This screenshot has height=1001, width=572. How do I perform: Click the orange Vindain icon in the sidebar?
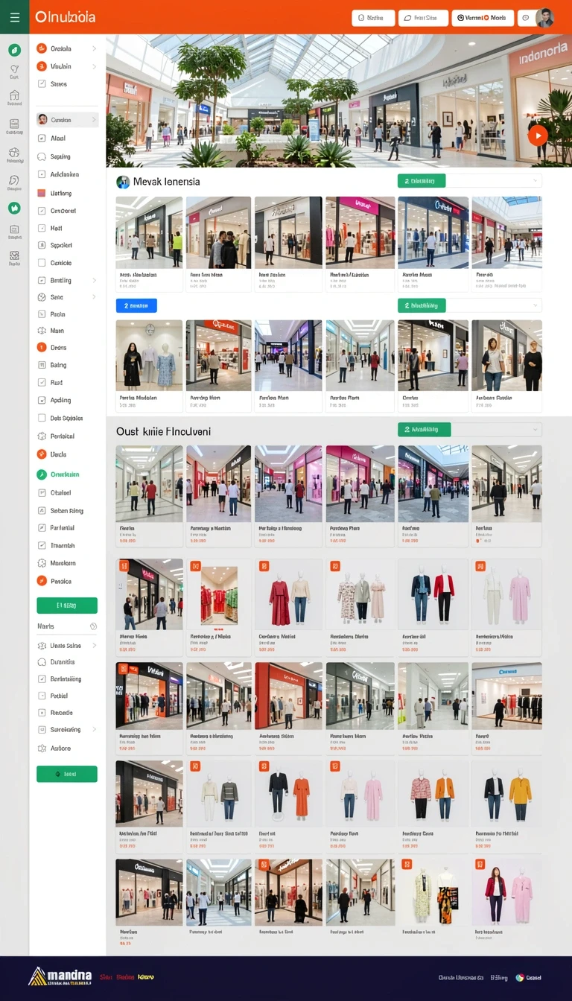[x=42, y=66]
